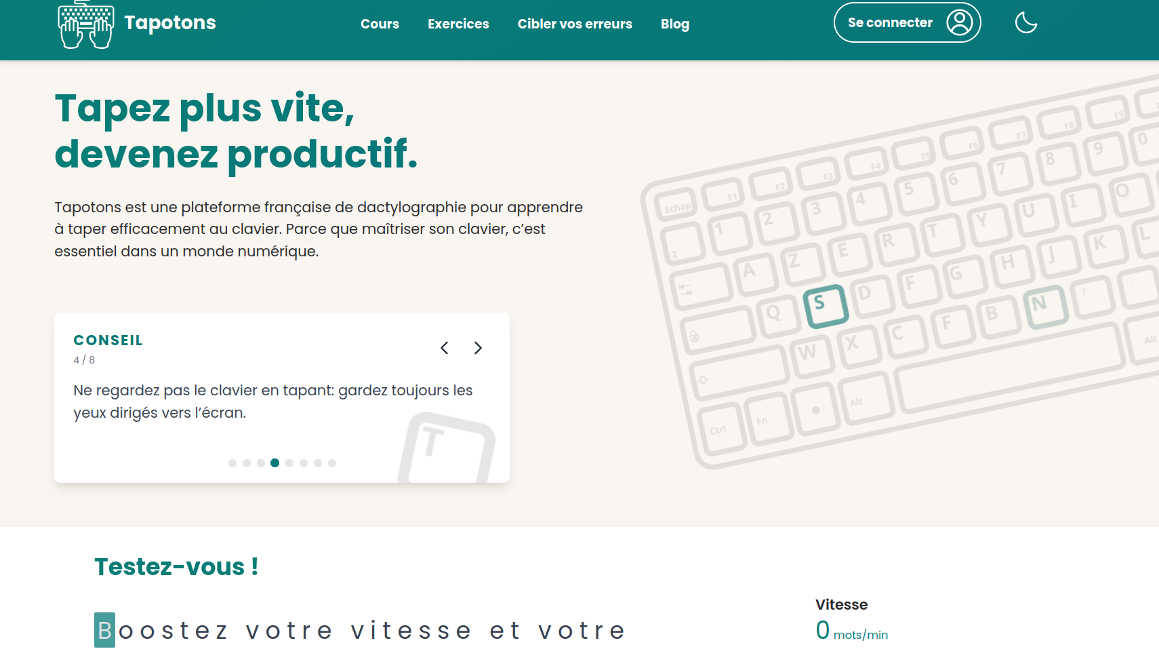Click the Tapotons brand name text

170,23
